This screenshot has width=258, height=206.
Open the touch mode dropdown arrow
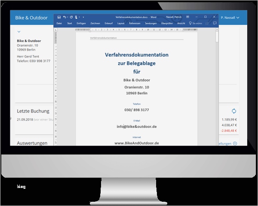pyautogui.click(x=79, y=17)
